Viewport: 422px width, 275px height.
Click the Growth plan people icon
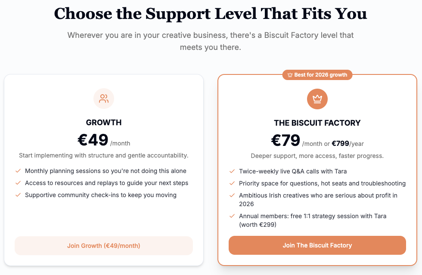click(104, 99)
